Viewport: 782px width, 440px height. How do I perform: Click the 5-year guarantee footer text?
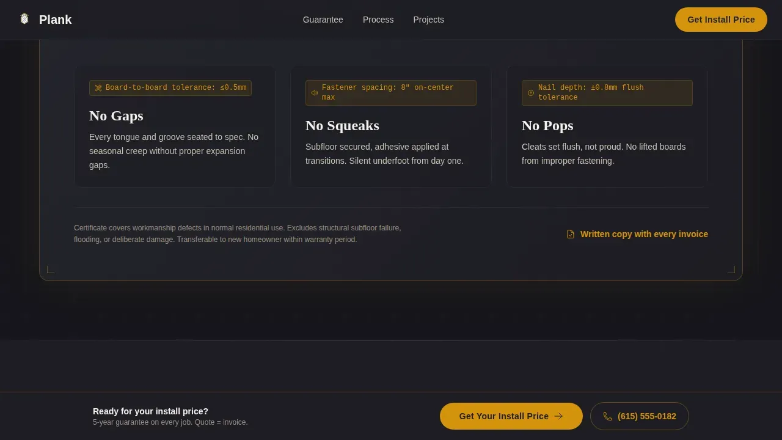170,422
